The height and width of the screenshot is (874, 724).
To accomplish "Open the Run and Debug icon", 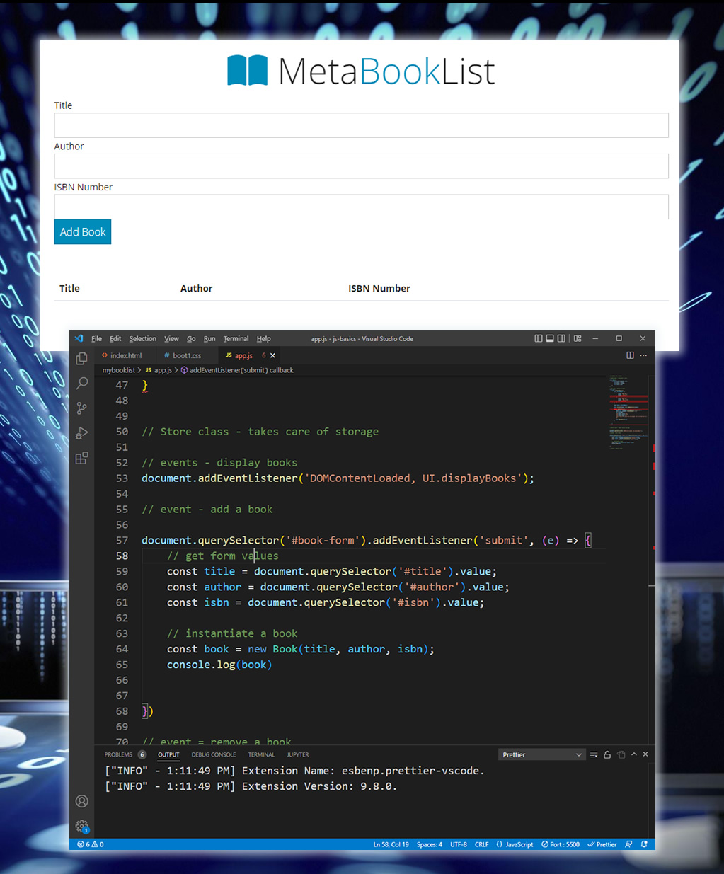I will click(81, 432).
